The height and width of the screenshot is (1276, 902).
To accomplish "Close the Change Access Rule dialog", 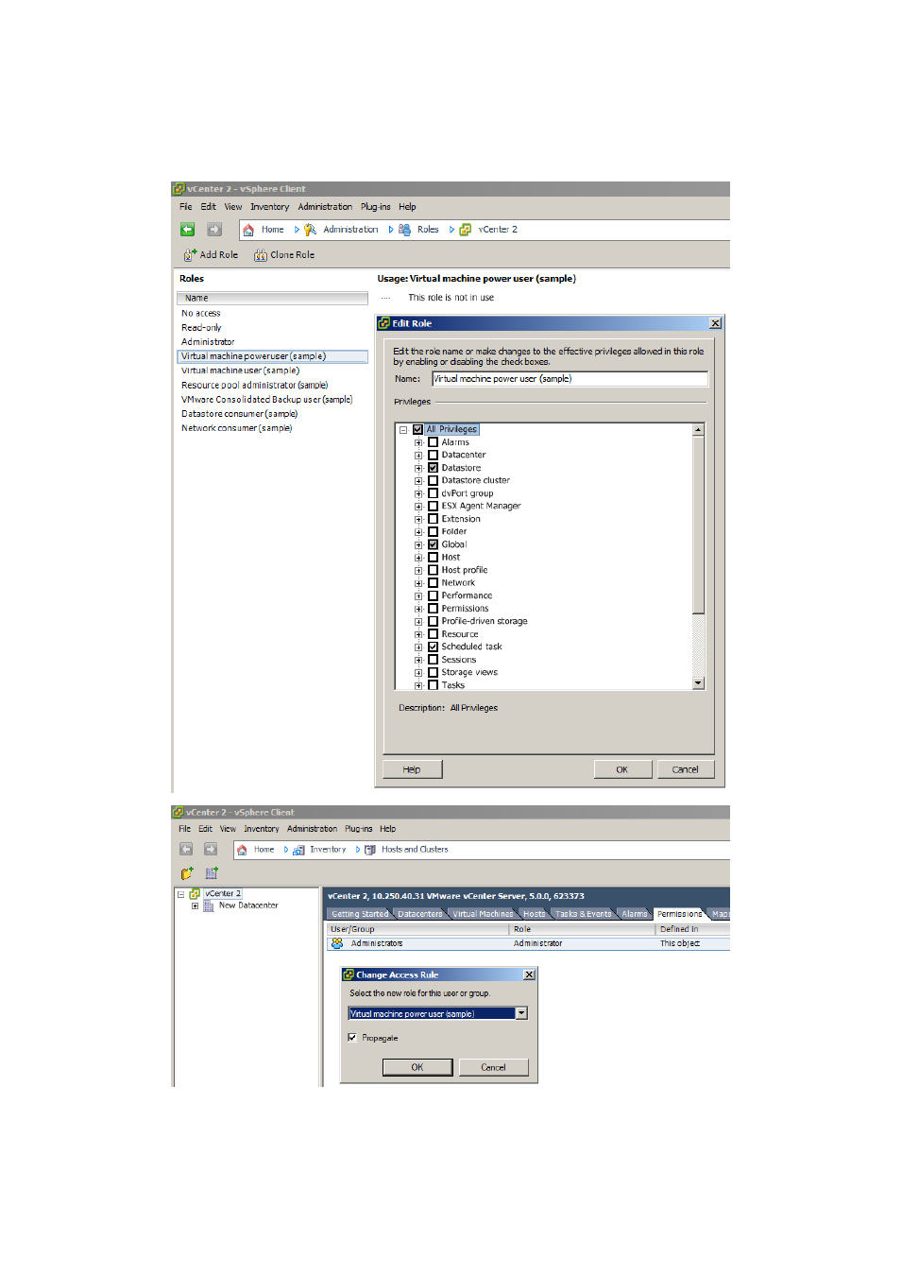I will (x=529, y=974).
